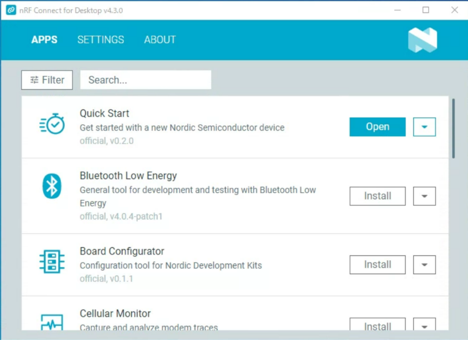This screenshot has height=340, width=468.
Task: Click the nRF Connect title bar icon
Action: [x=11, y=10]
